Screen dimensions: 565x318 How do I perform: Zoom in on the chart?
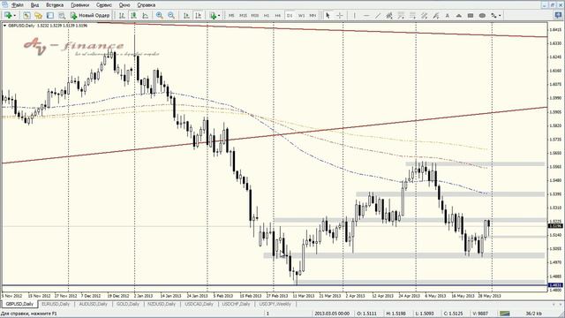coord(160,16)
